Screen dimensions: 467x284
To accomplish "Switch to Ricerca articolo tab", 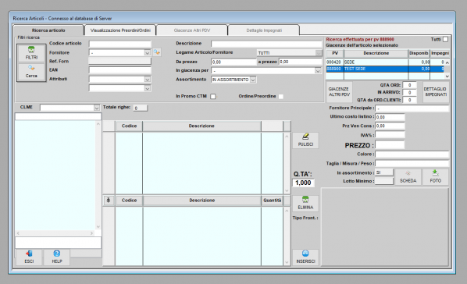I will [48, 30].
